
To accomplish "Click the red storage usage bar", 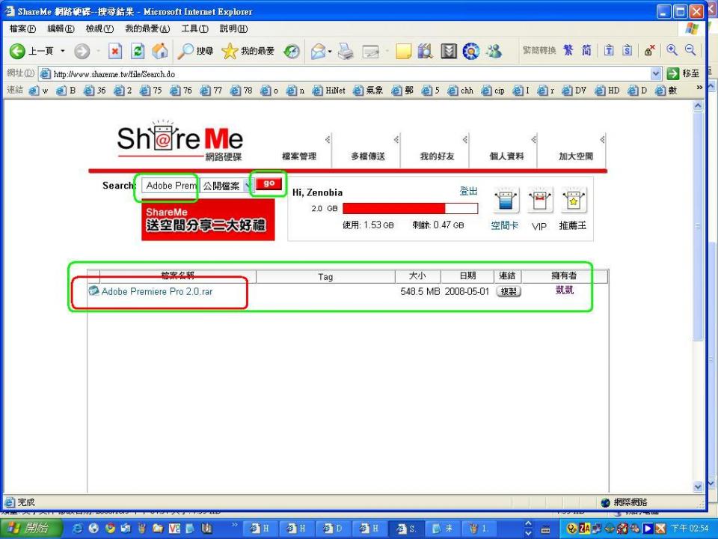I will [x=411, y=209].
